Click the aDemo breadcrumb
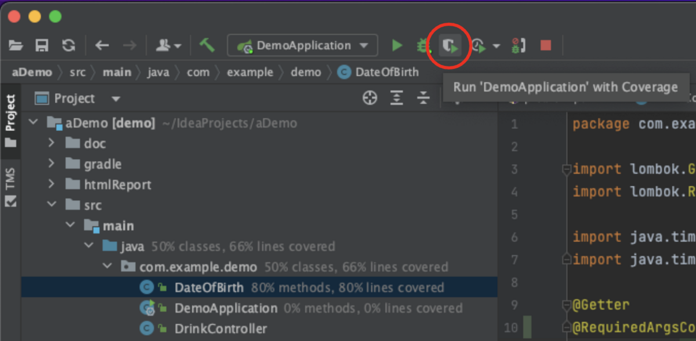Image resolution: width=696 pixels, height=341 pixels. (32, 72)
